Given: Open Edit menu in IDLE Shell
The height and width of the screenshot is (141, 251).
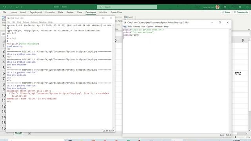Looking at the screenshot, I should point(13,22).
